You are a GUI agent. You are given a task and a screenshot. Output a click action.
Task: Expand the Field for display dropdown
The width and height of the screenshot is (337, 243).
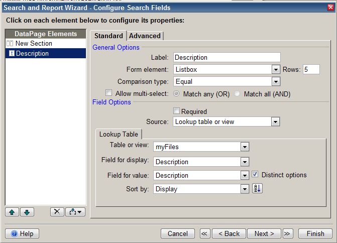click(x=245, y=162)
